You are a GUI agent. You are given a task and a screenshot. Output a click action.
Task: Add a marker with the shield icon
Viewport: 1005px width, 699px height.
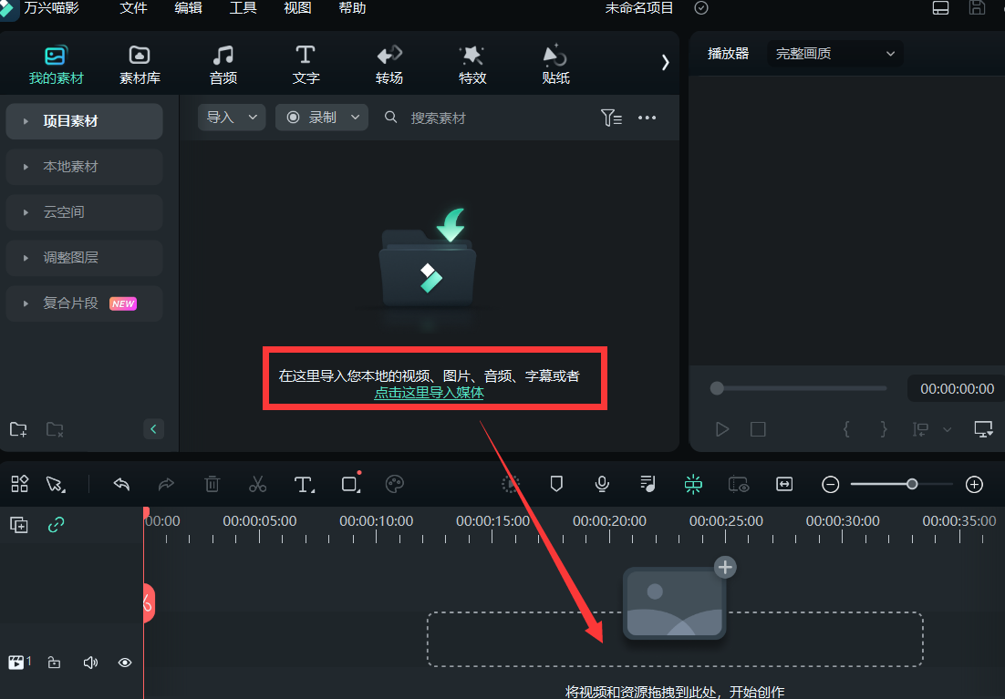[556, 484]
